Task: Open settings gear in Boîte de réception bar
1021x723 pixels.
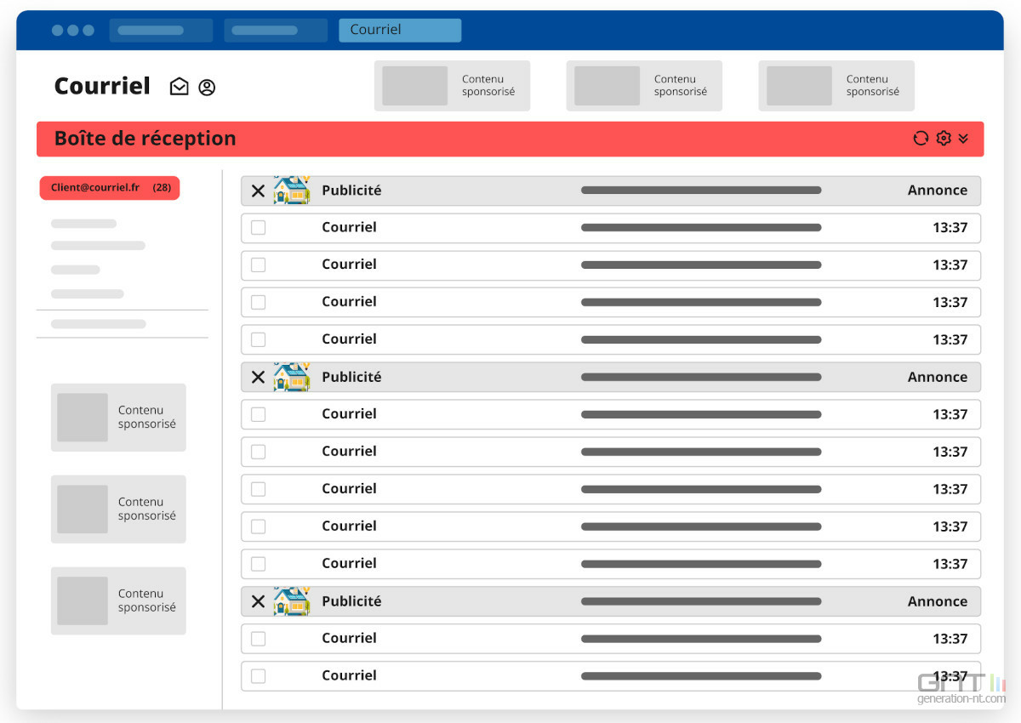Action: tap(943, 139)
